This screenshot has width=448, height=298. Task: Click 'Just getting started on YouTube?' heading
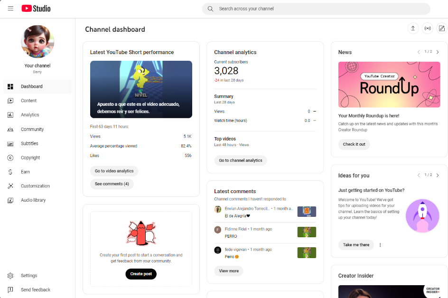(x=371, y=190)
